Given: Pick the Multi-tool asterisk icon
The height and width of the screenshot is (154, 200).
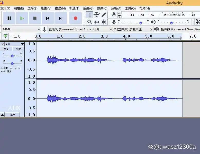Looking at the screenshot, I should tap(104, 22).
